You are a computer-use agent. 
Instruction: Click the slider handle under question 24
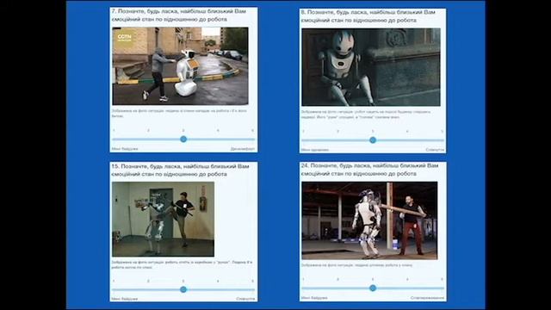(373, 288)
